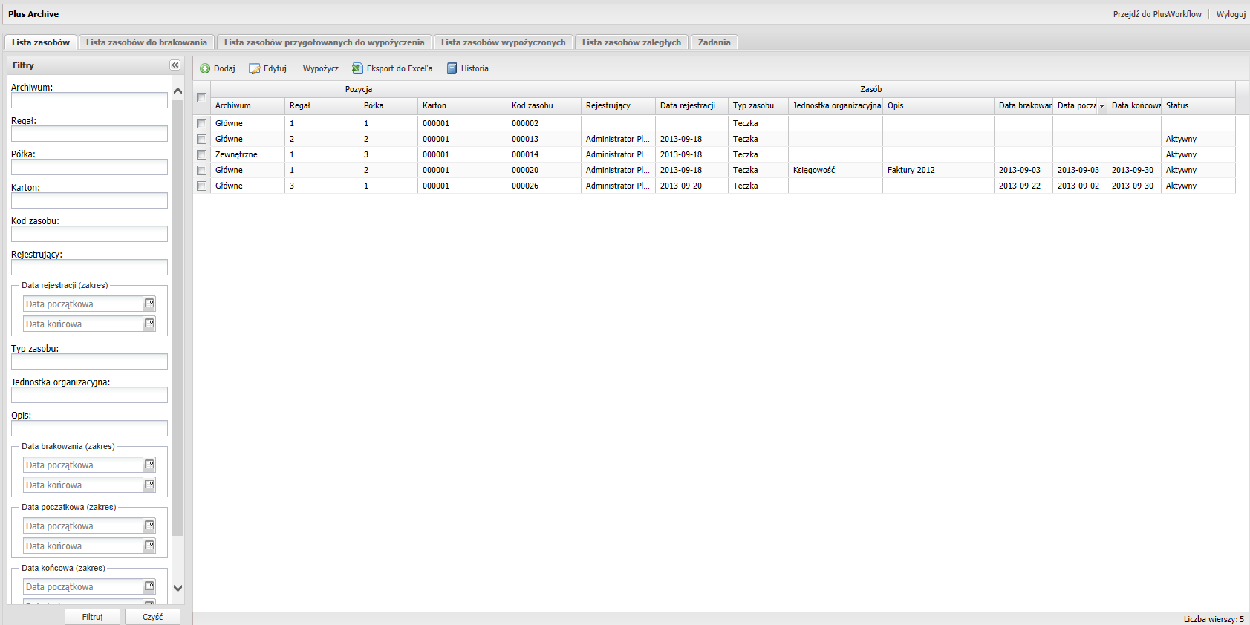Open calendar for Data brakowania start date
Screen dimensions: 1250x625
[x=149, y=465]
